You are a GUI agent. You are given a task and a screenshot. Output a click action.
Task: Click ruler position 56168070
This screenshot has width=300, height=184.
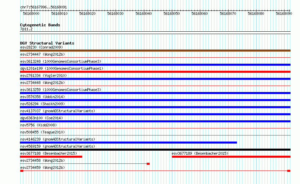(228, 13)
